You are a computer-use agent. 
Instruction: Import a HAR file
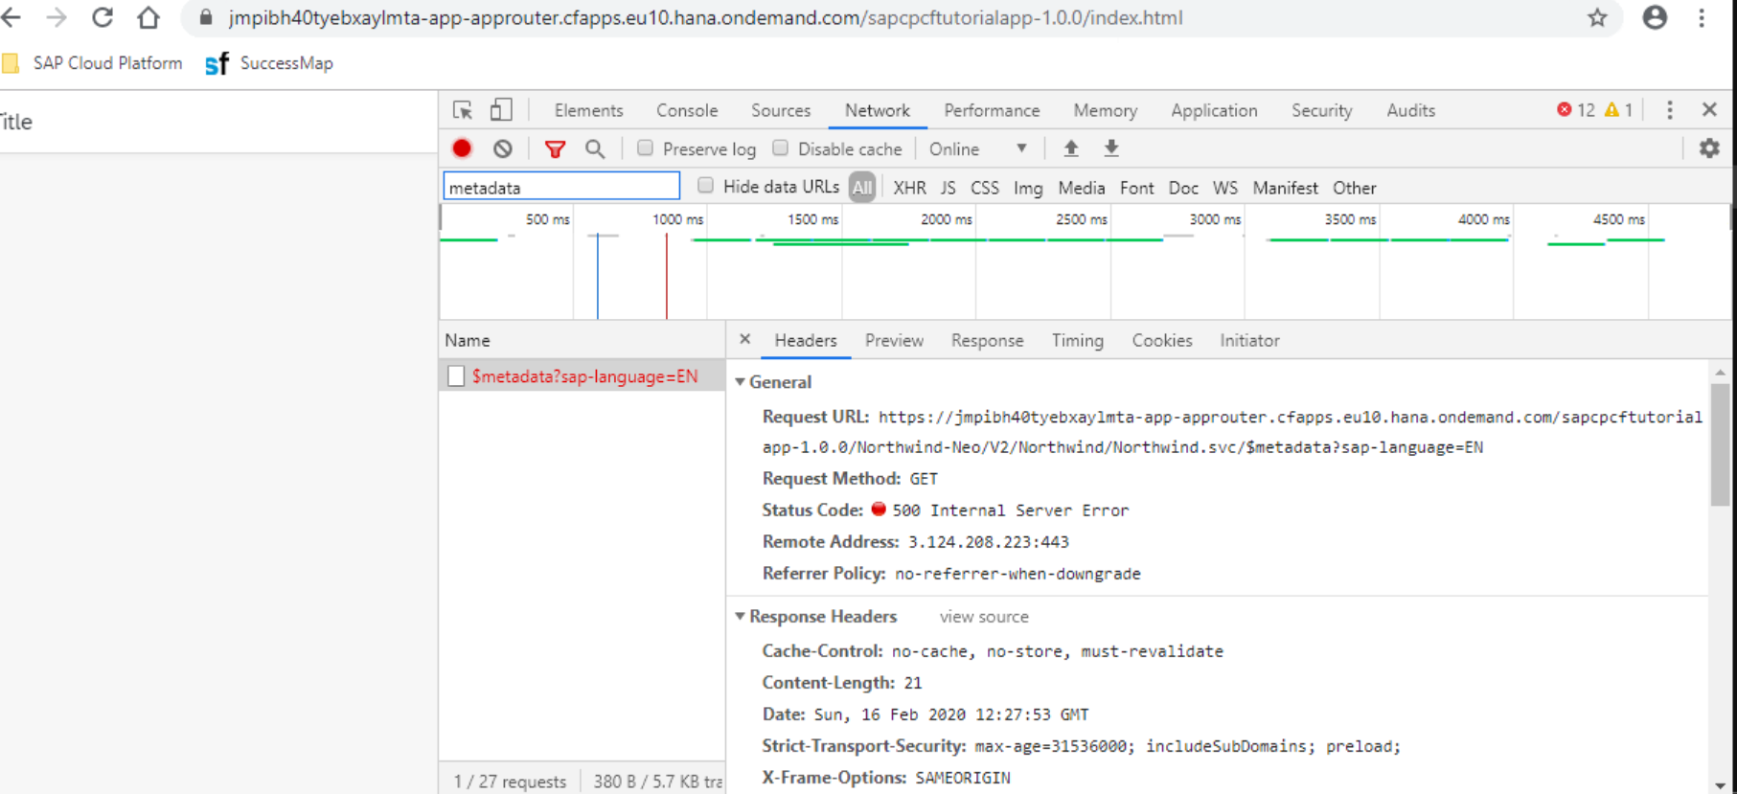tap(1071, 148)
